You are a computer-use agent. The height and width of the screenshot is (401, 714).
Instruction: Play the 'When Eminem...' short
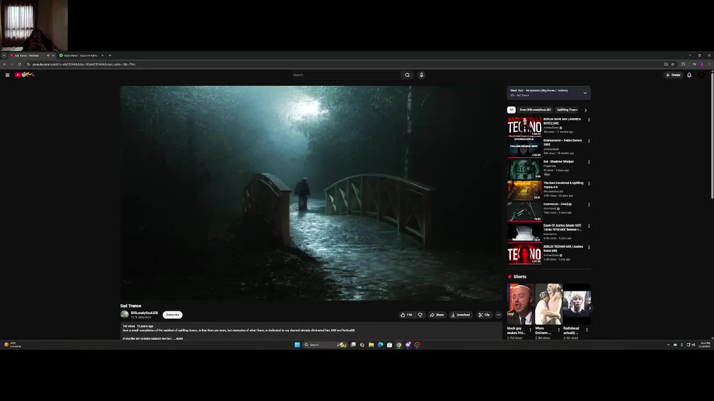pyautogui.click(x=548, y=304)
